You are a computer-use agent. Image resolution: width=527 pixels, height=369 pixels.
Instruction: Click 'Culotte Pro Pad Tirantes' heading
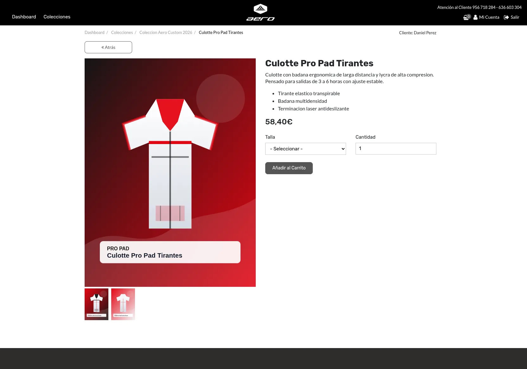click(x=319, y=63)
